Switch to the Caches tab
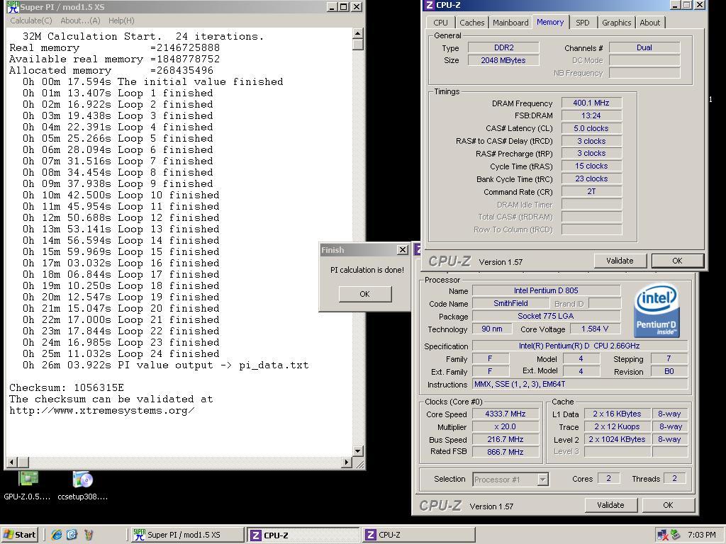 [x=471, y=23]
